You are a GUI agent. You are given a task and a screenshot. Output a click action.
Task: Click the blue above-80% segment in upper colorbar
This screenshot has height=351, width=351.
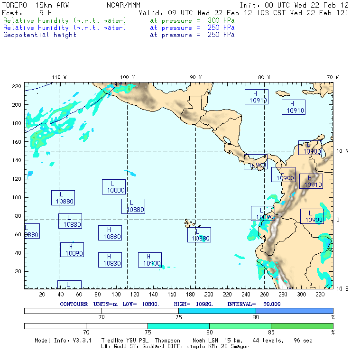click(x=295, y=311)
